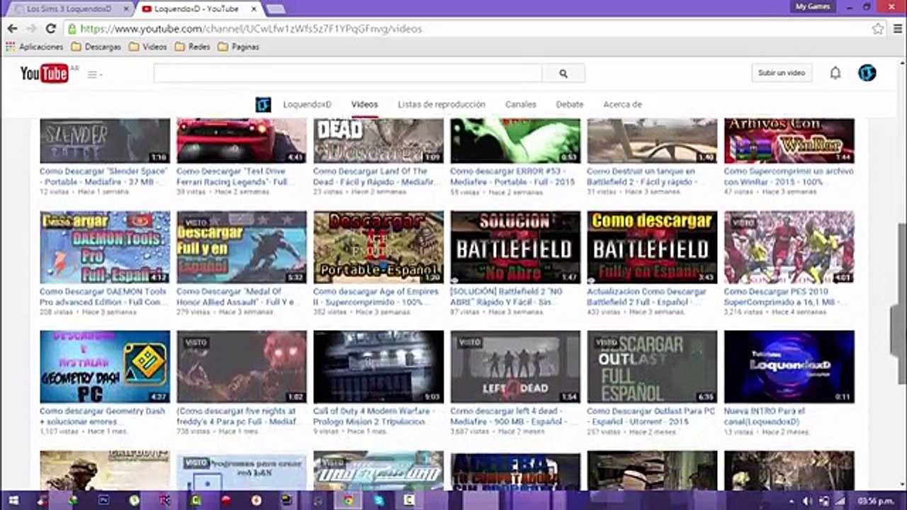
Task: Switch to the 'Los Sims 3 LoquendoxD' browser tab
Action: coord(69,8)
